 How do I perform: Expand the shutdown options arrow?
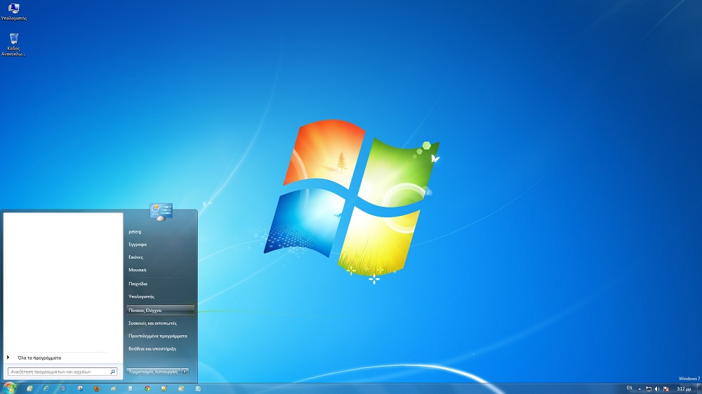click(185, 372)
